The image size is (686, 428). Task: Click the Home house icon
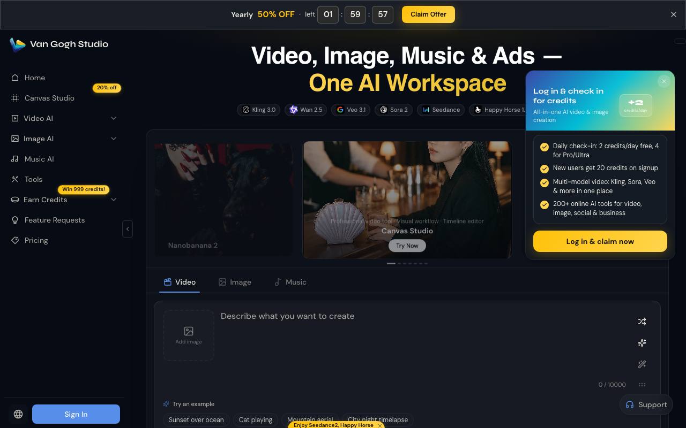15,78
